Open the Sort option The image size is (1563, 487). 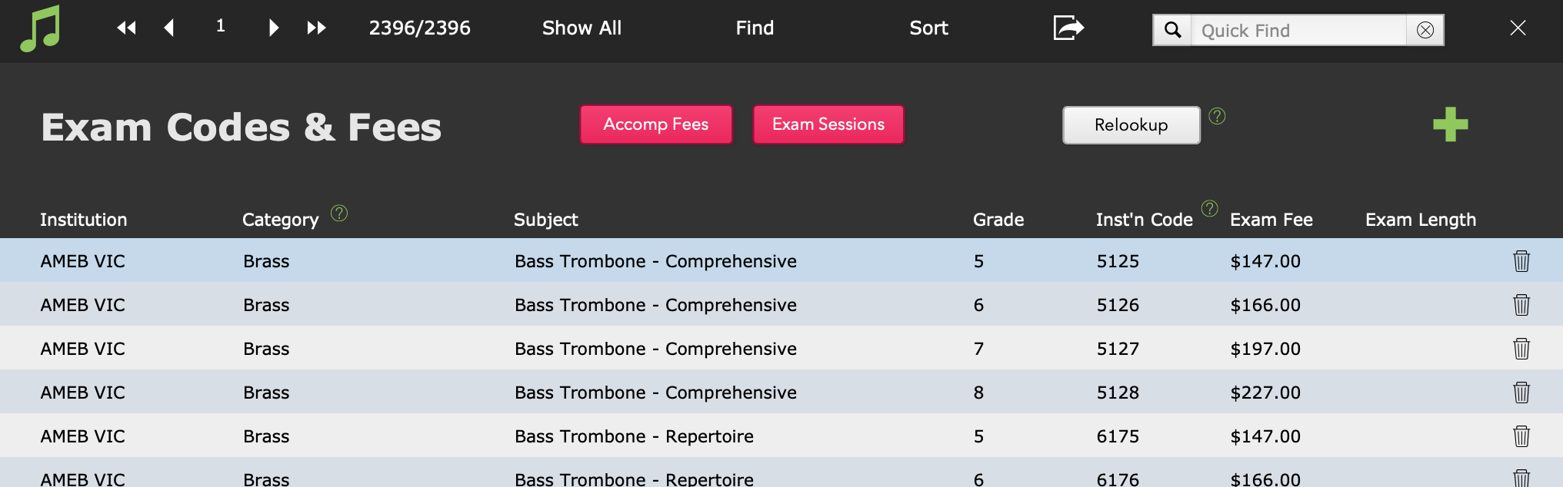pos(928,28)
